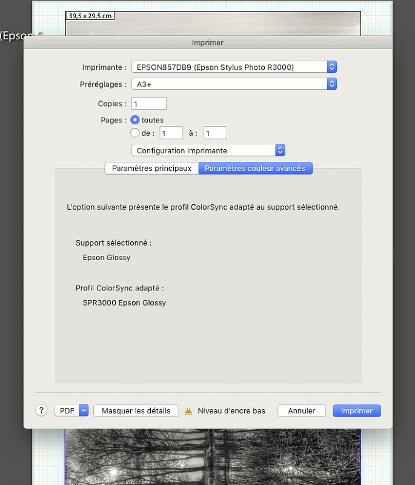The image size is (415, 485).
Task: Click into the Copies field
Action: coord(148,104)
